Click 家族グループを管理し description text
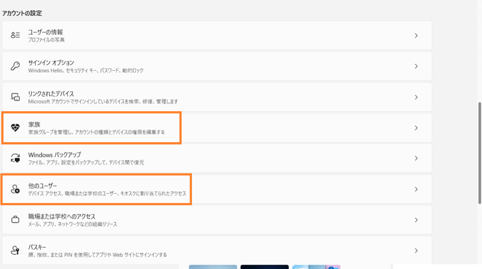 [96, 132]
